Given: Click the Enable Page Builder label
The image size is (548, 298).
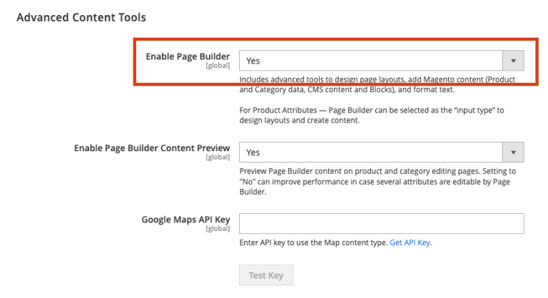Looking at the screenshot, I should (188, 56).
